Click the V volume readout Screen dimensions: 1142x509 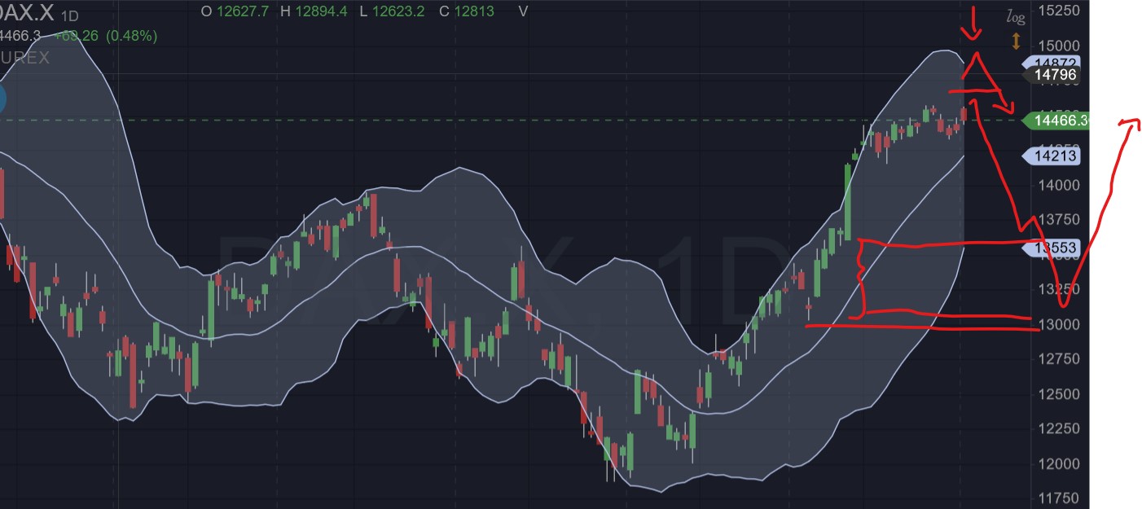click(522, 11)
